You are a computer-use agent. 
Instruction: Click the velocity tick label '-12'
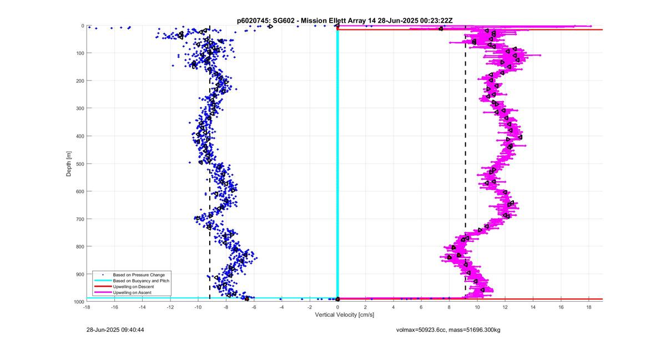(x=170, y=307)
